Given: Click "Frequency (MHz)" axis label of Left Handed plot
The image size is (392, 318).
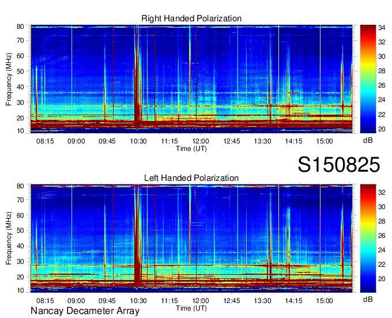Looking at the screenshot, I should click(x=9, y=238).
